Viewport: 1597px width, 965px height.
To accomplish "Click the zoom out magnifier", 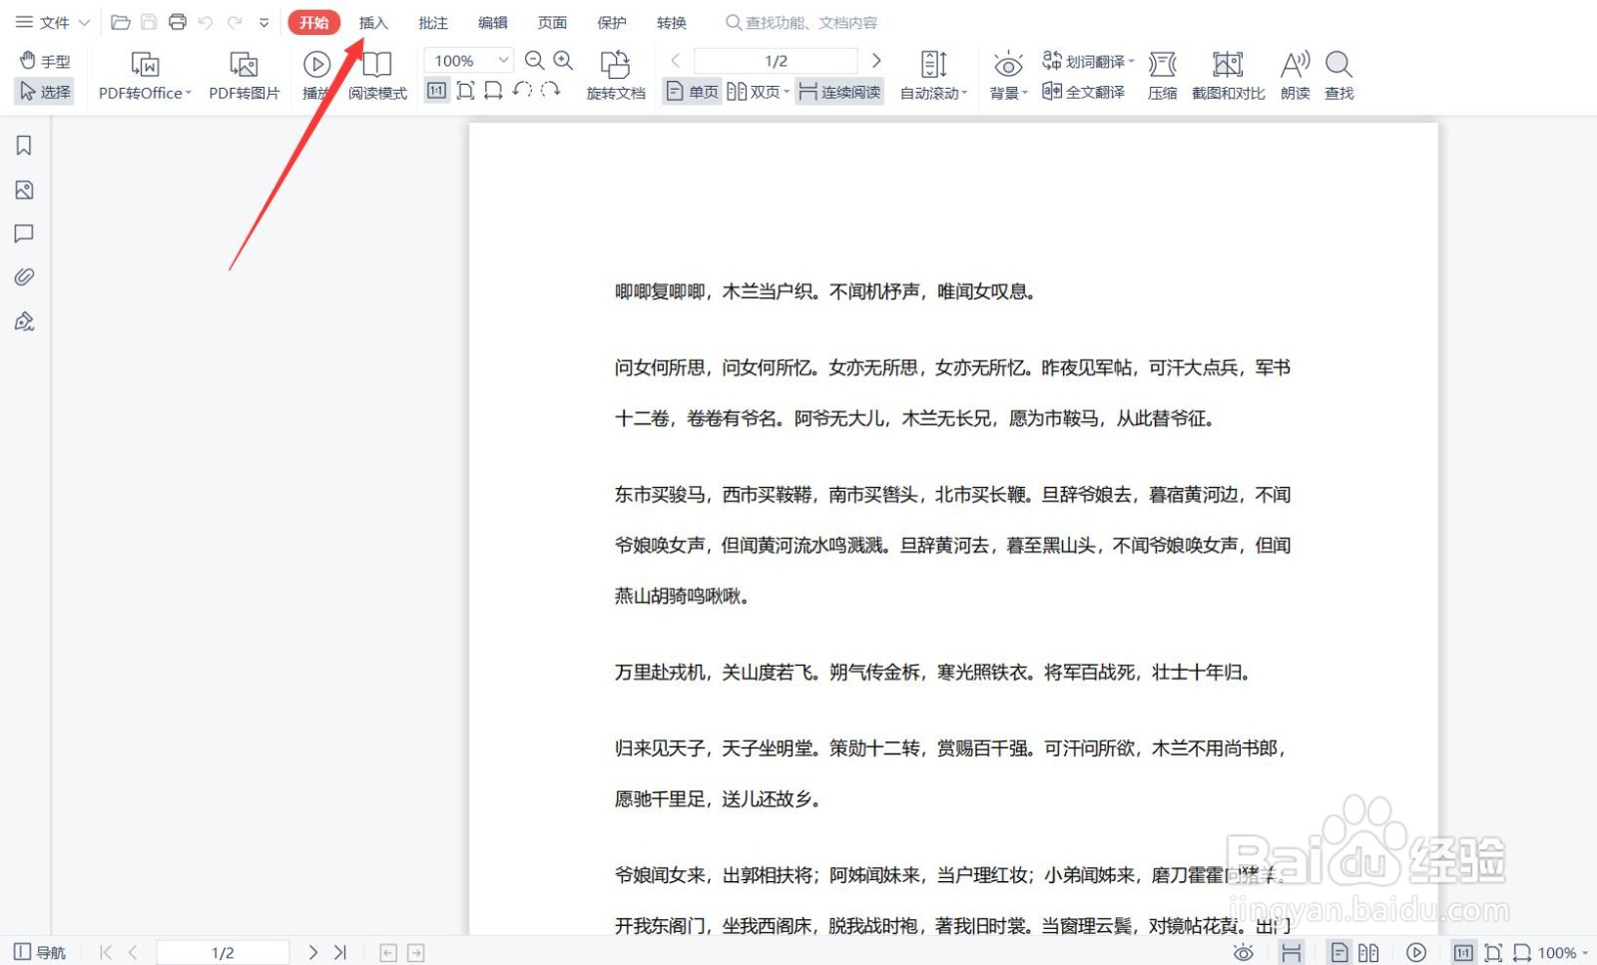I will [x=535, y=61].
